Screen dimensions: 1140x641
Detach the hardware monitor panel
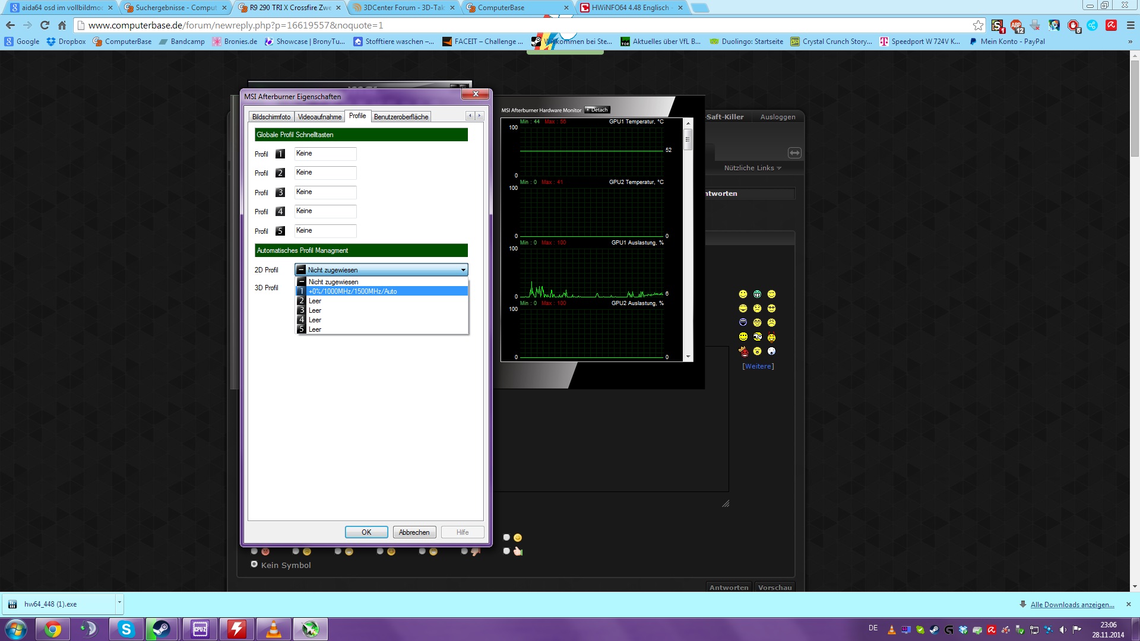[597, 110]
